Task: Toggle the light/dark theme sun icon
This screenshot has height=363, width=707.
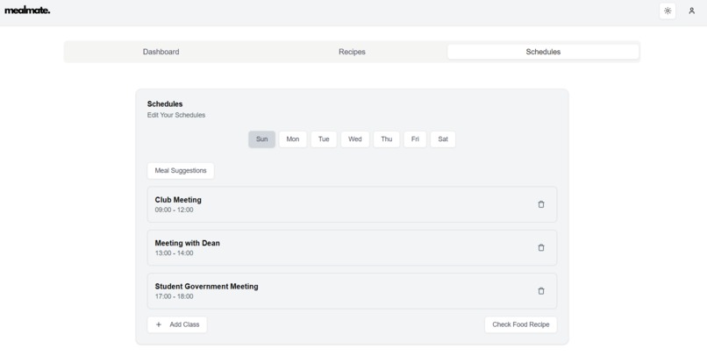Action: pos(668,11)
